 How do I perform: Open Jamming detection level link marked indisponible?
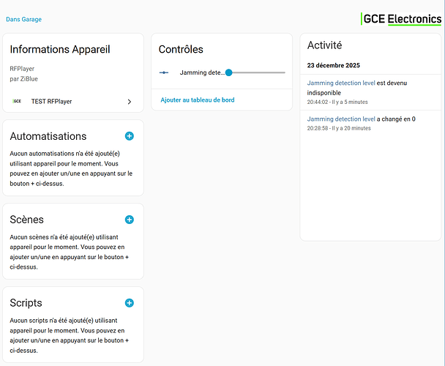point(341,83)
